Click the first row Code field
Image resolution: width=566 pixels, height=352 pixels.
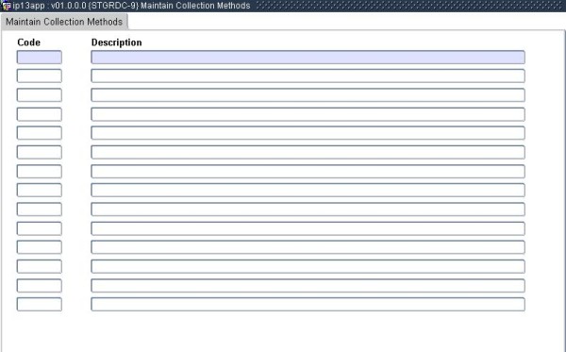(x=40, y=57)
